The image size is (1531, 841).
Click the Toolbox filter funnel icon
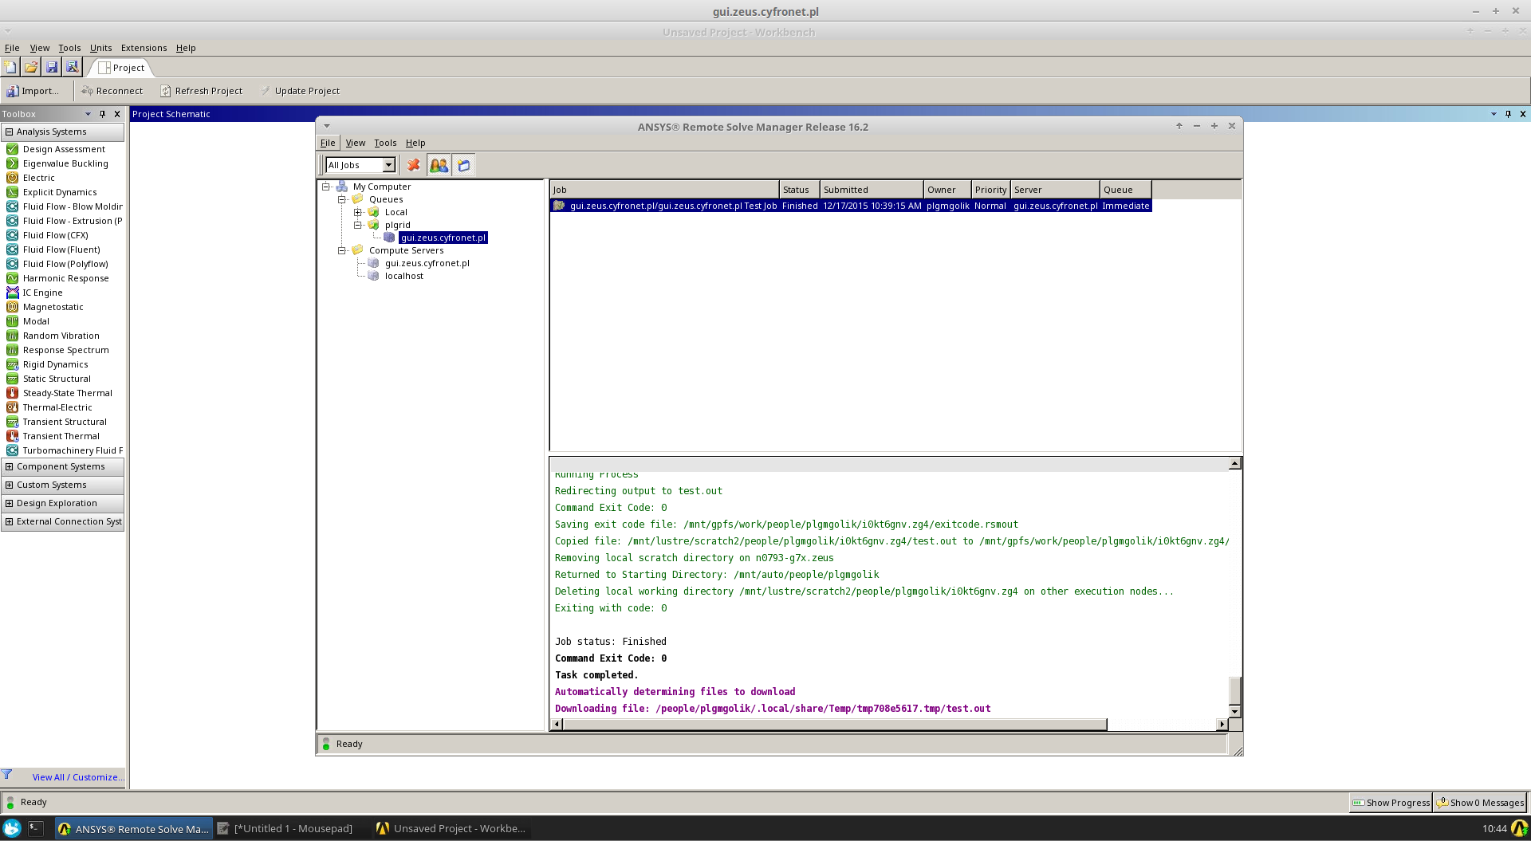point(6,775)
